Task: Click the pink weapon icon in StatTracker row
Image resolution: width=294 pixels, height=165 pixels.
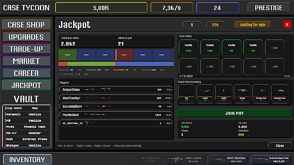Action: pos(103,98)
